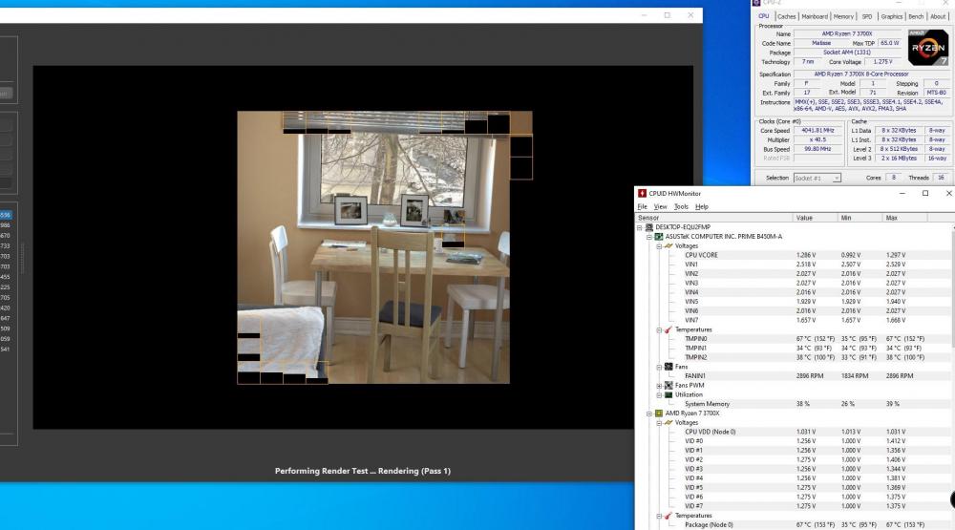The width and height of the screenshot is (955, 530).
Task: Click the Fans section fan icon
Action: coord(668,367)
